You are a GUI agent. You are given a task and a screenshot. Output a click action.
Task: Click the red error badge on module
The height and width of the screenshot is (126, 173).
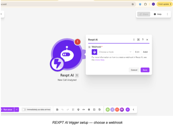click(77, 42)
